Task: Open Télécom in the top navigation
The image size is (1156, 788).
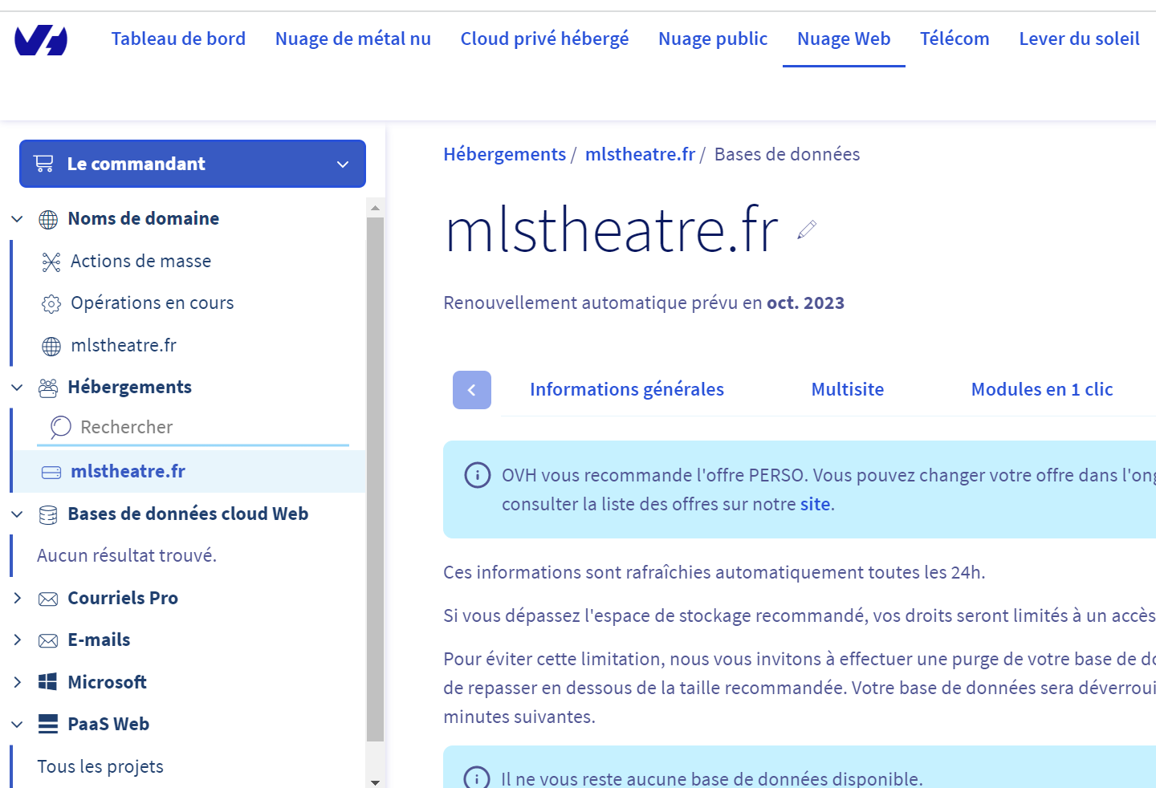Action: tap(954, 39)
